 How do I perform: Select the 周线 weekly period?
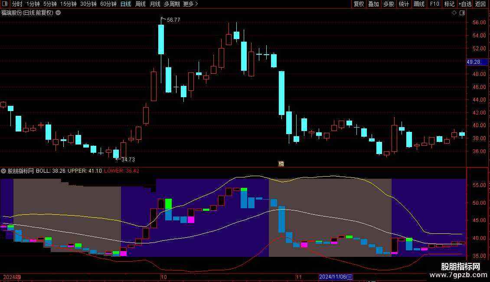pos(140,4)
